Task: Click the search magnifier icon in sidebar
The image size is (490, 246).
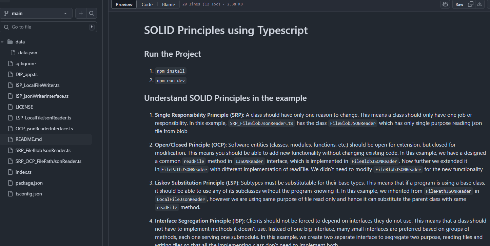Action: (x=92, y=13)
